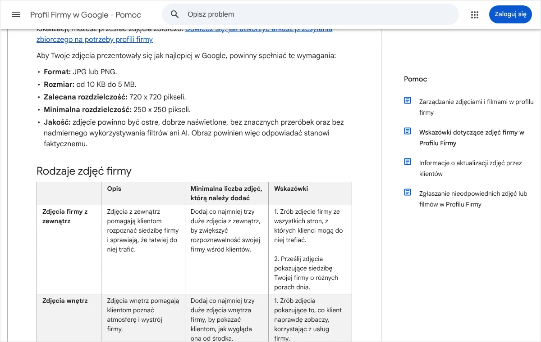This screenshot has height=342, width=541.
Task: Click article icon beside Zgłaszanie nieodpowiednich zdjęć
Action: 408,192
